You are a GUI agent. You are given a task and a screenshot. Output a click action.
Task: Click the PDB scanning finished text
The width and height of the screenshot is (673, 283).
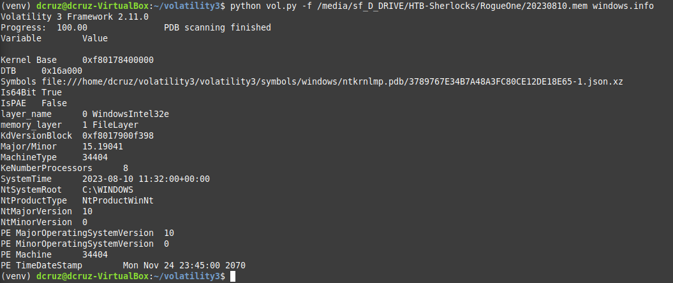coord(218,27)
